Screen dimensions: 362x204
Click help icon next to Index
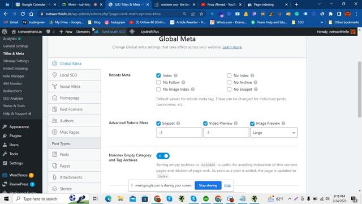pos(176,75)
